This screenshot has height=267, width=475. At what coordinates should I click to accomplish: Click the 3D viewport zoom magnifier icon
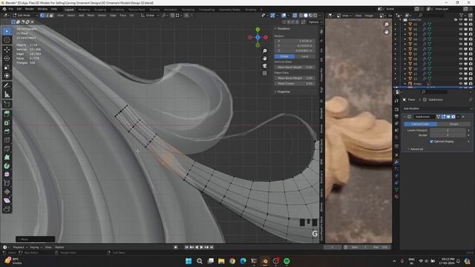pos(265,51)
